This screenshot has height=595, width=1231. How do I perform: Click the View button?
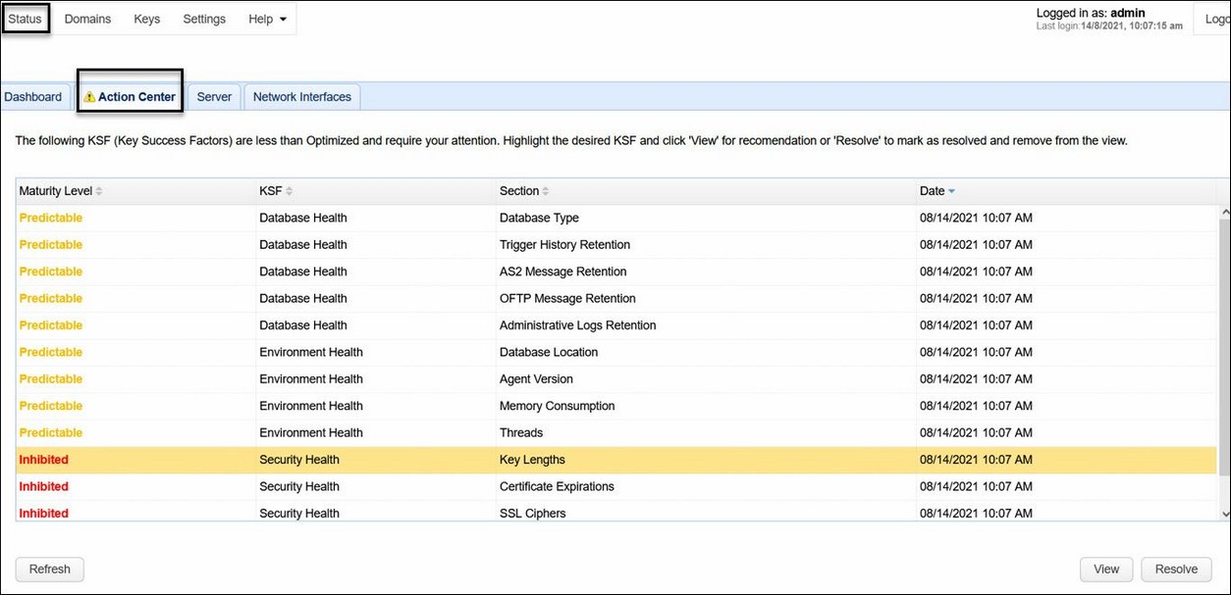(1106, 569)
